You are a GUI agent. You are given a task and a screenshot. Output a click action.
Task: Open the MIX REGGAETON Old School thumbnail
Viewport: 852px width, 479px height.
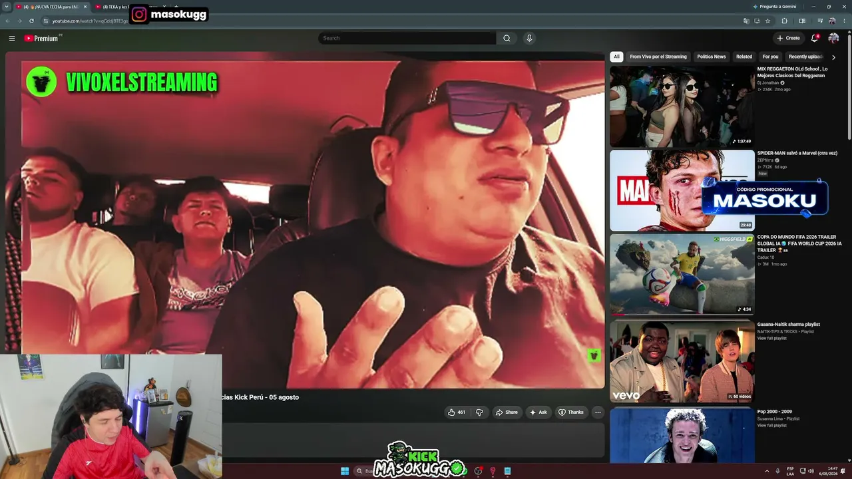(682, 106)
